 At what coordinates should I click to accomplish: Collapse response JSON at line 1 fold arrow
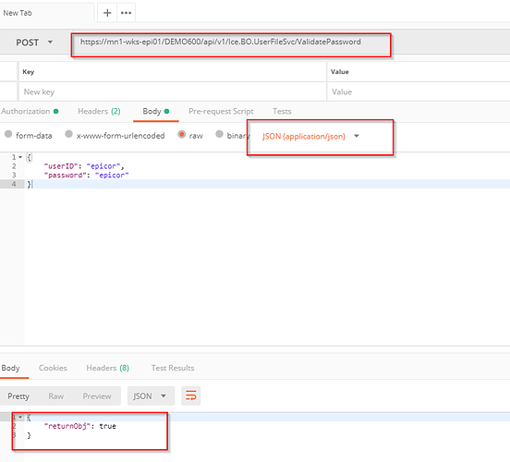(x=20, y=417)
